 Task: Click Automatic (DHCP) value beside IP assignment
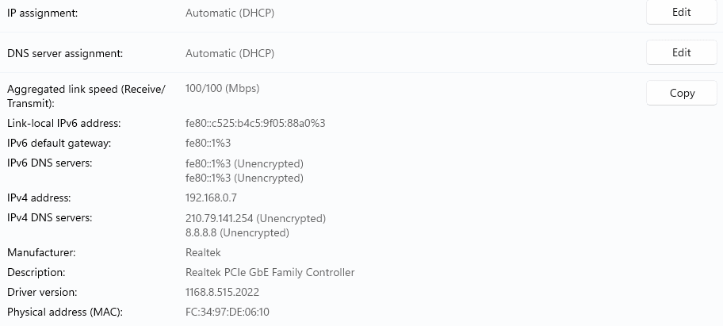click(x=230, y=13)
